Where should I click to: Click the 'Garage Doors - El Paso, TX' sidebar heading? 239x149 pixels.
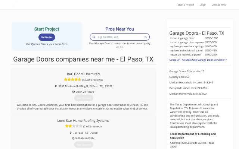197,33
